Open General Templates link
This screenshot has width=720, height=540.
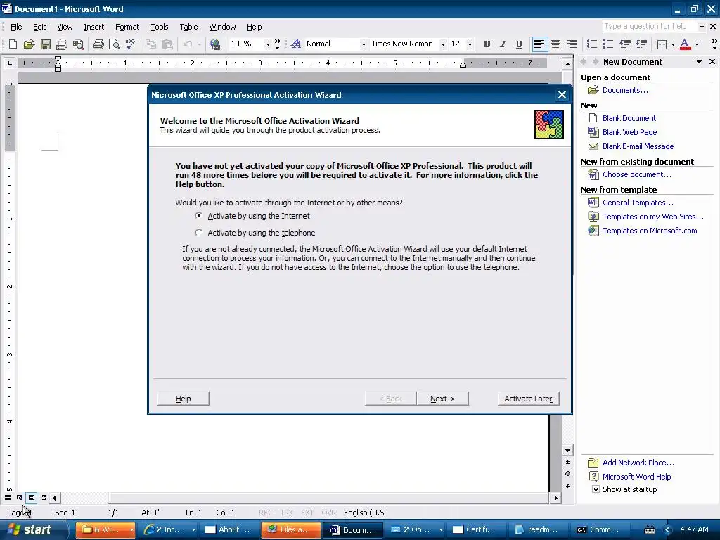pos(638,202)
